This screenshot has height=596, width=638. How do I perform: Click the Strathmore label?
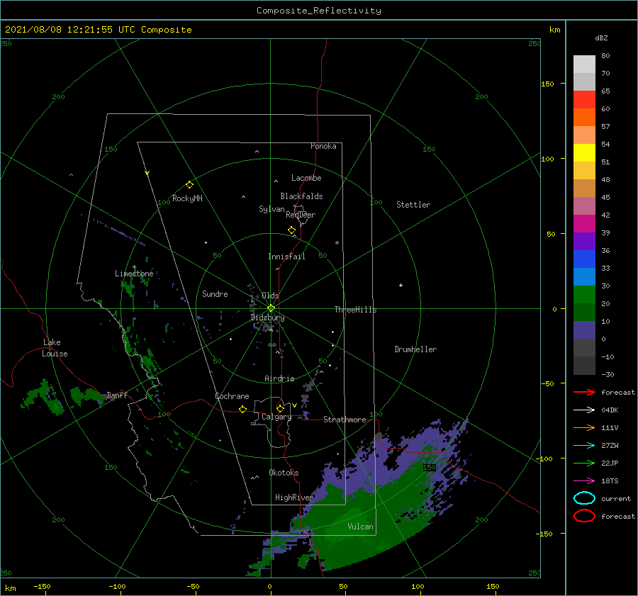(x=345, y=420)
